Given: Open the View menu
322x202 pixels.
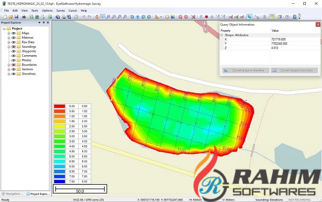Looking at the screenshot, I should point(25,11).
